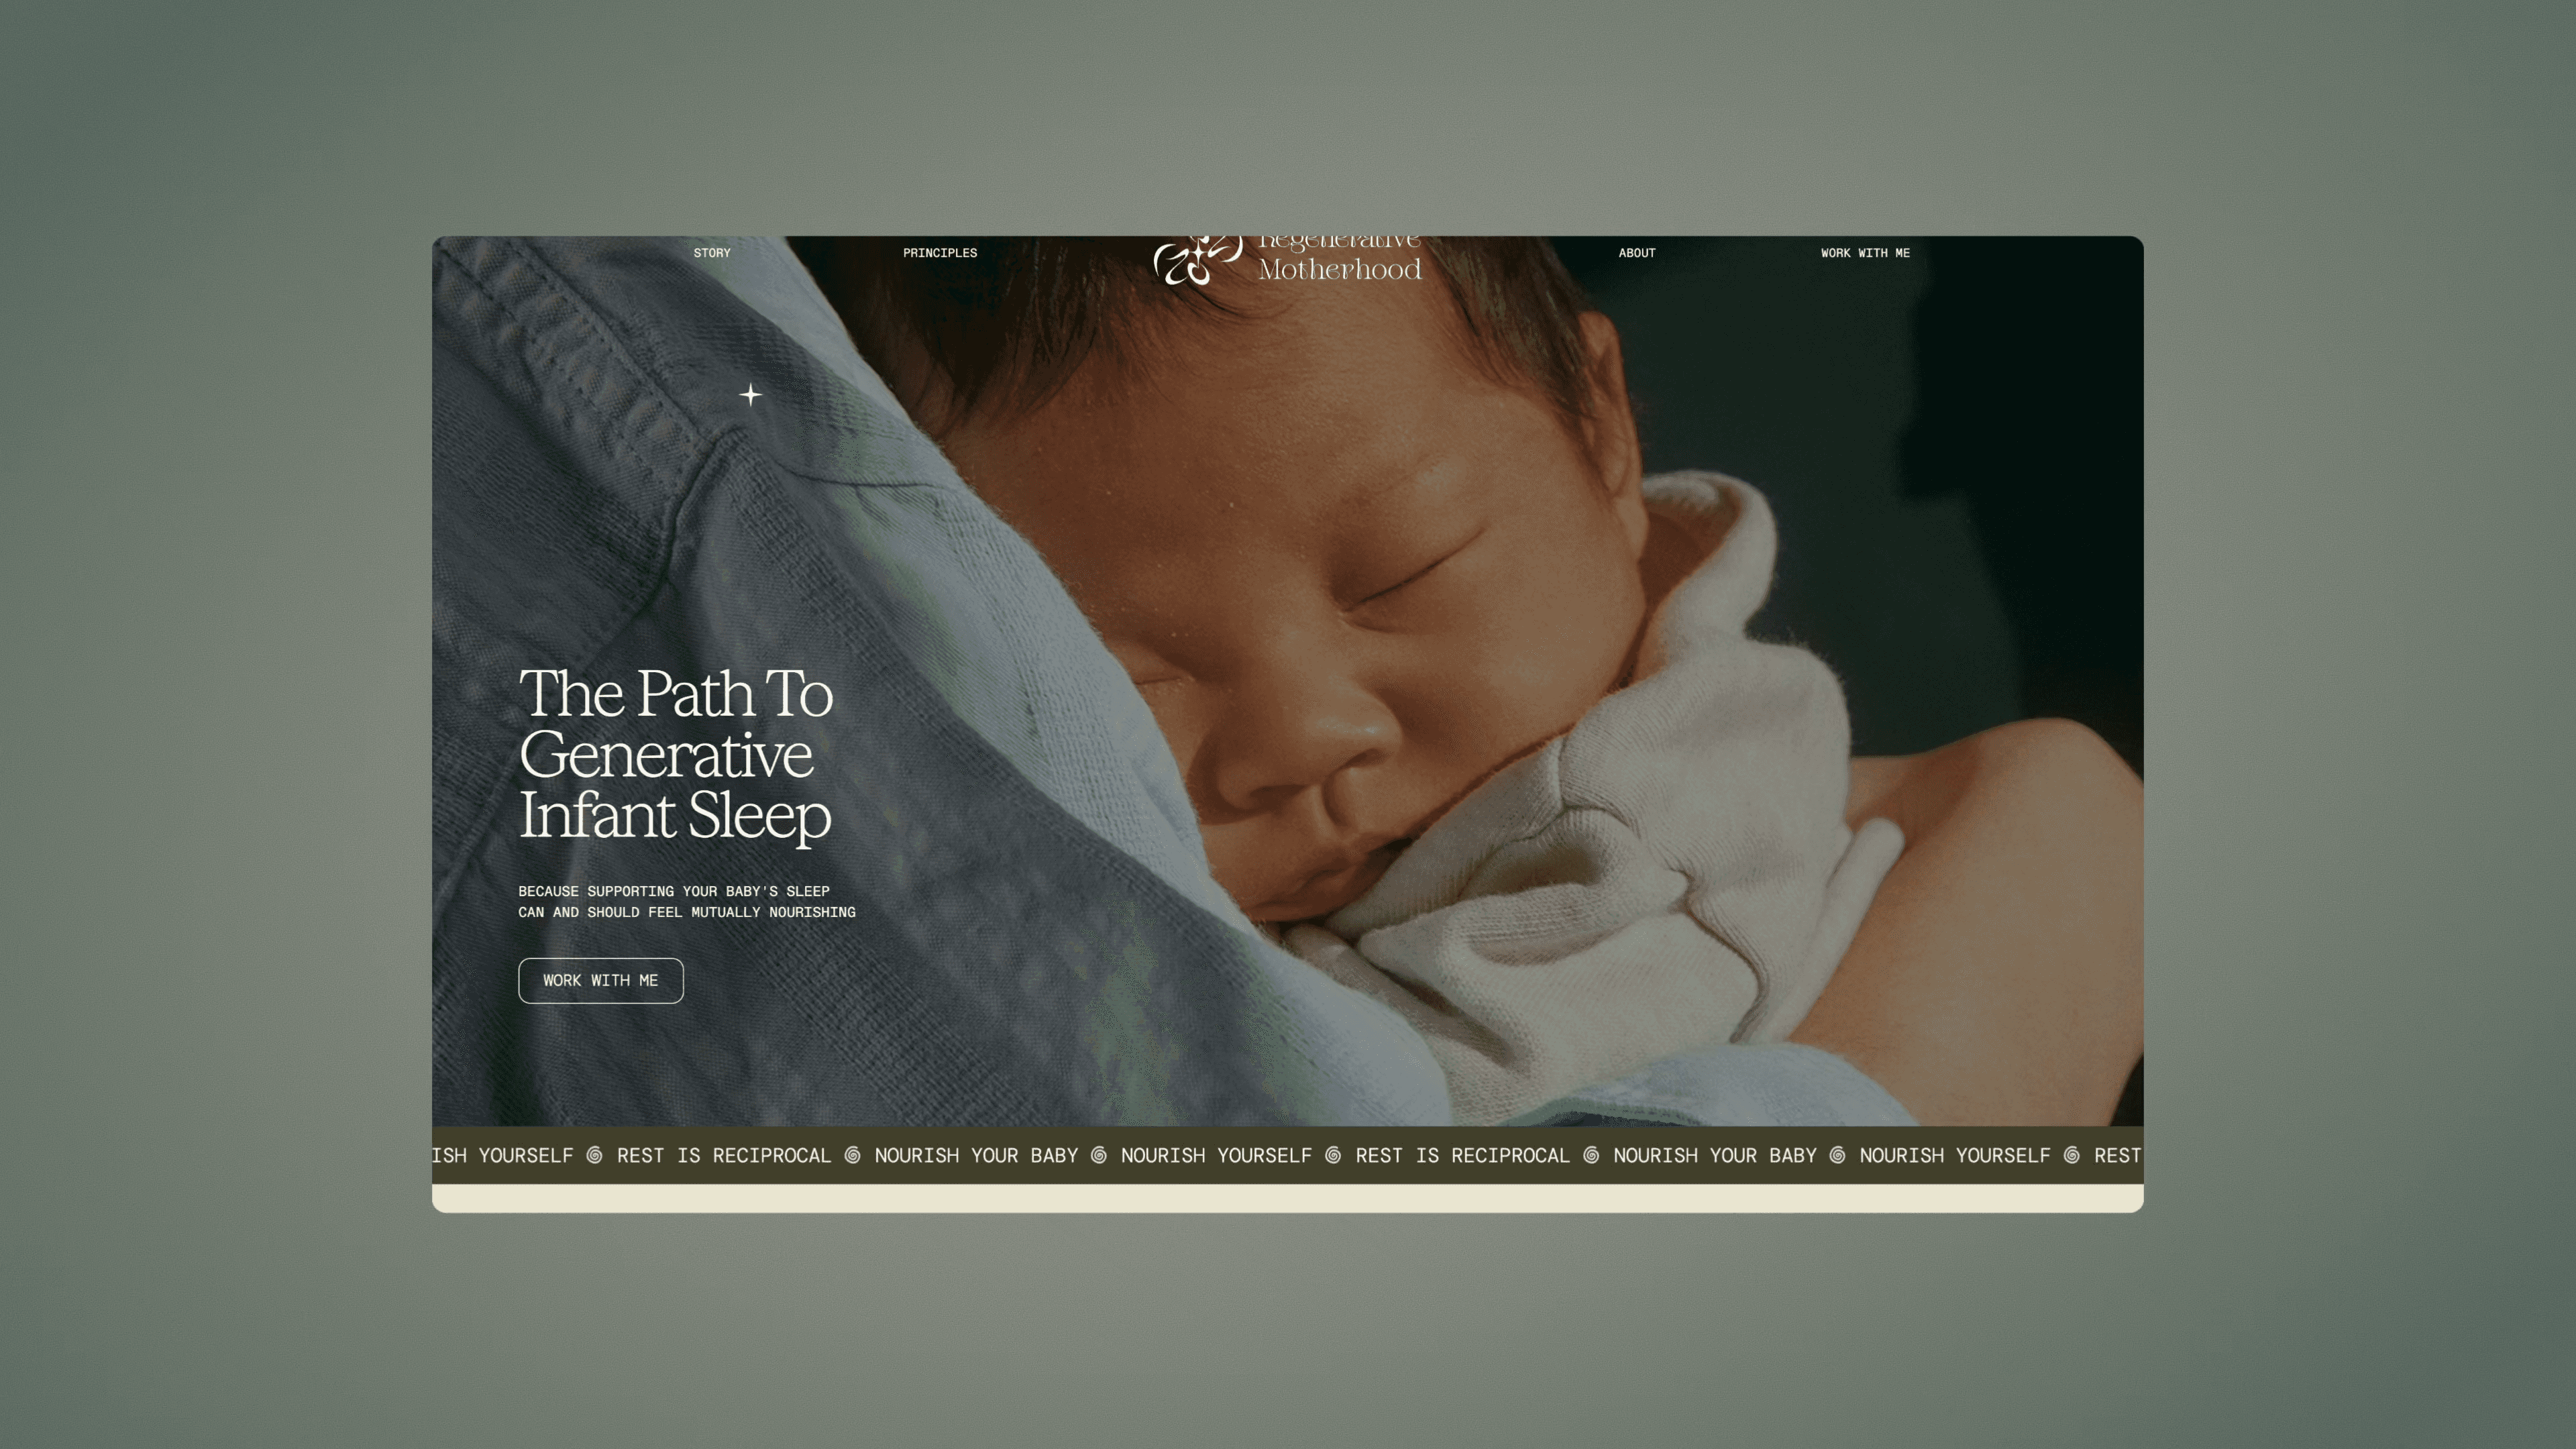2576x1449 pixels.
Task: Click the four-point sparkle star icon
Action: tap(750, 395)
